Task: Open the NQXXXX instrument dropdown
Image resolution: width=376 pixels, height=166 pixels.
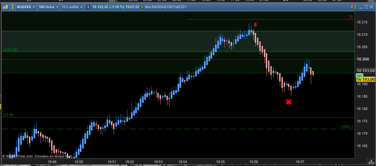Action: (26, 7)
